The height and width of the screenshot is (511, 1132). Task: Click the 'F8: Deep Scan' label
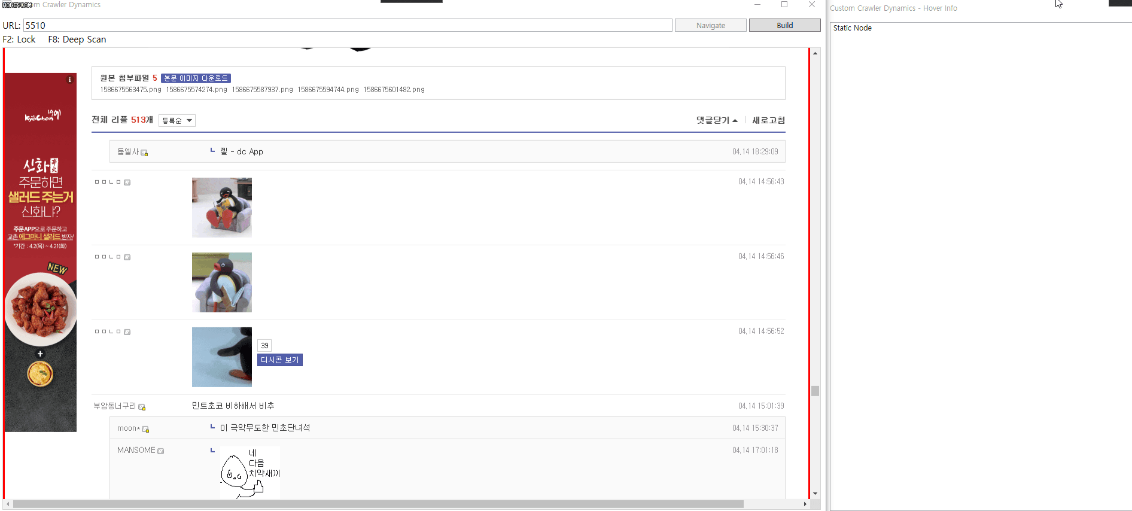77,39
